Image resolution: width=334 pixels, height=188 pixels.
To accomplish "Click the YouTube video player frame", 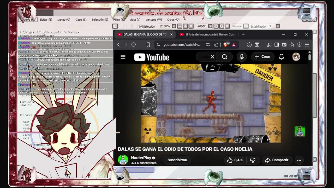I will (211, 103).
